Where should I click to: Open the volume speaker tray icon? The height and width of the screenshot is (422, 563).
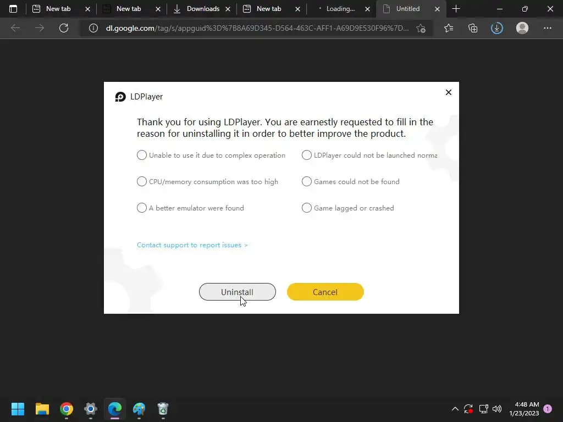497,409
